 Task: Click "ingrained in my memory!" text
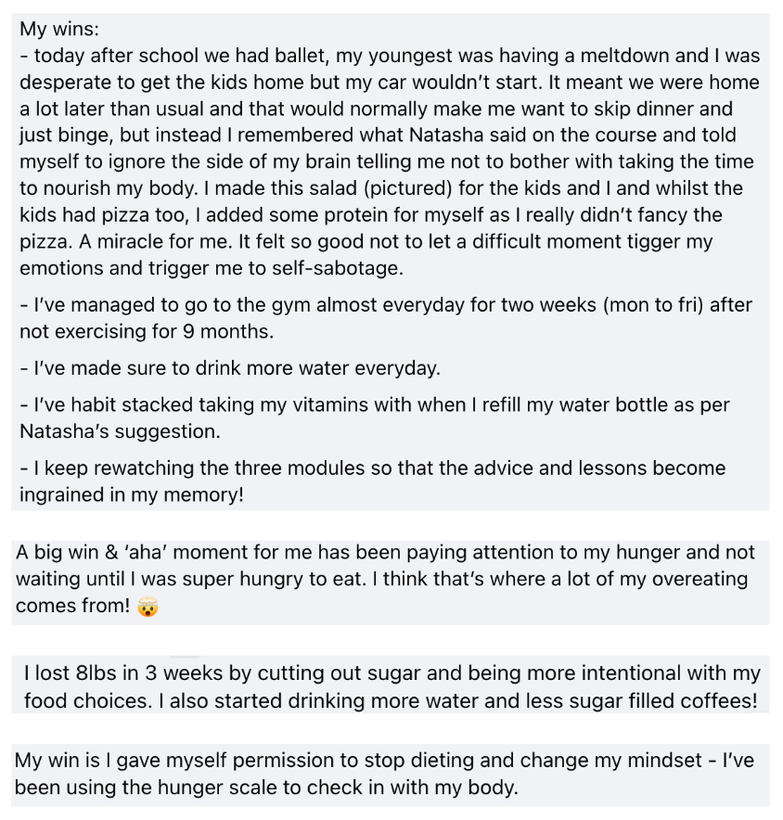132,494
